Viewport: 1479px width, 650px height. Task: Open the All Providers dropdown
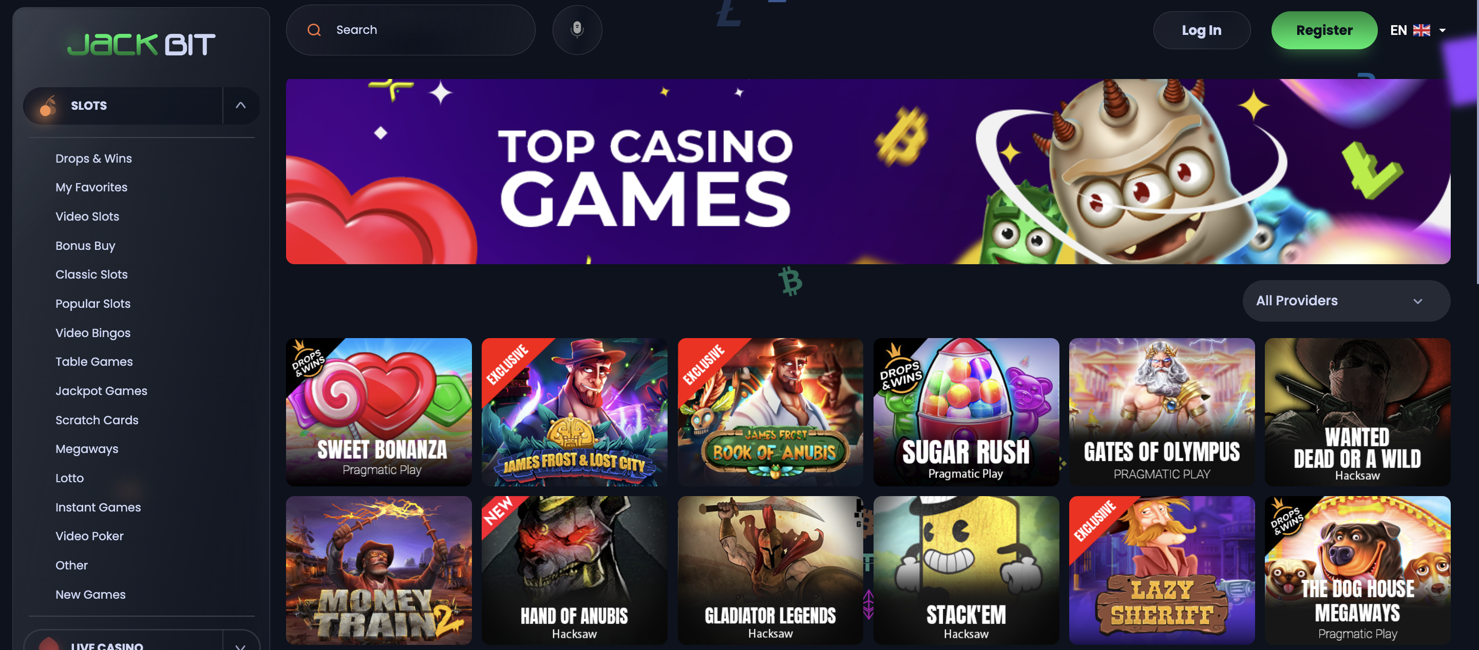1346,301
